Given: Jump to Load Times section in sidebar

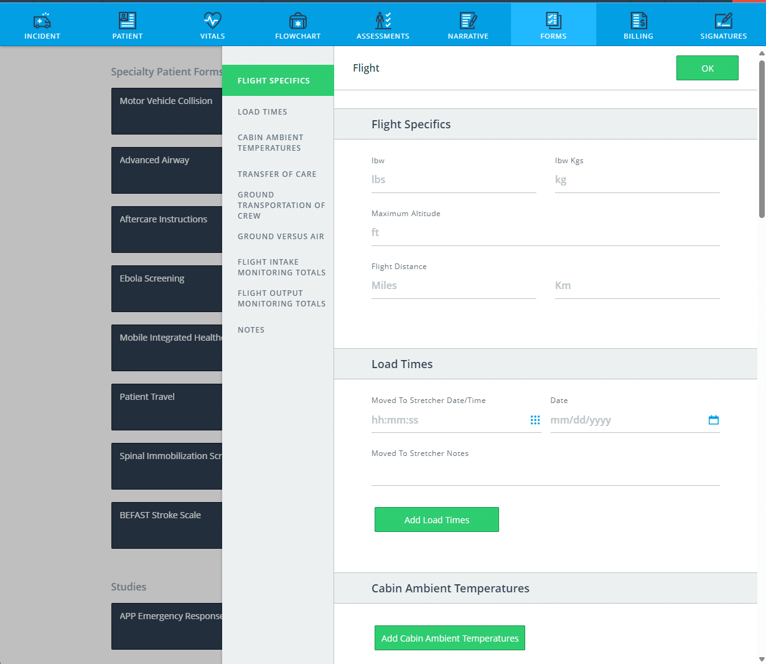Looking at the screenshot, I should (263, 112).
